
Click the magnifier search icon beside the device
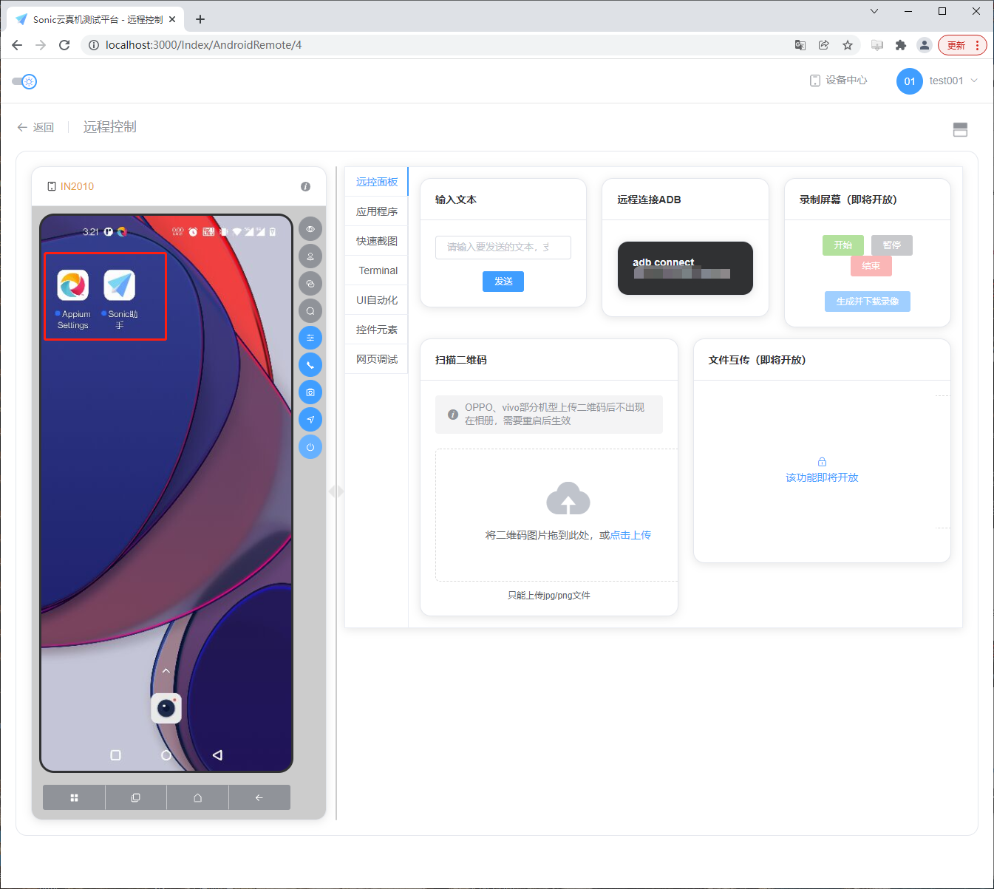[x=310, y=311]
